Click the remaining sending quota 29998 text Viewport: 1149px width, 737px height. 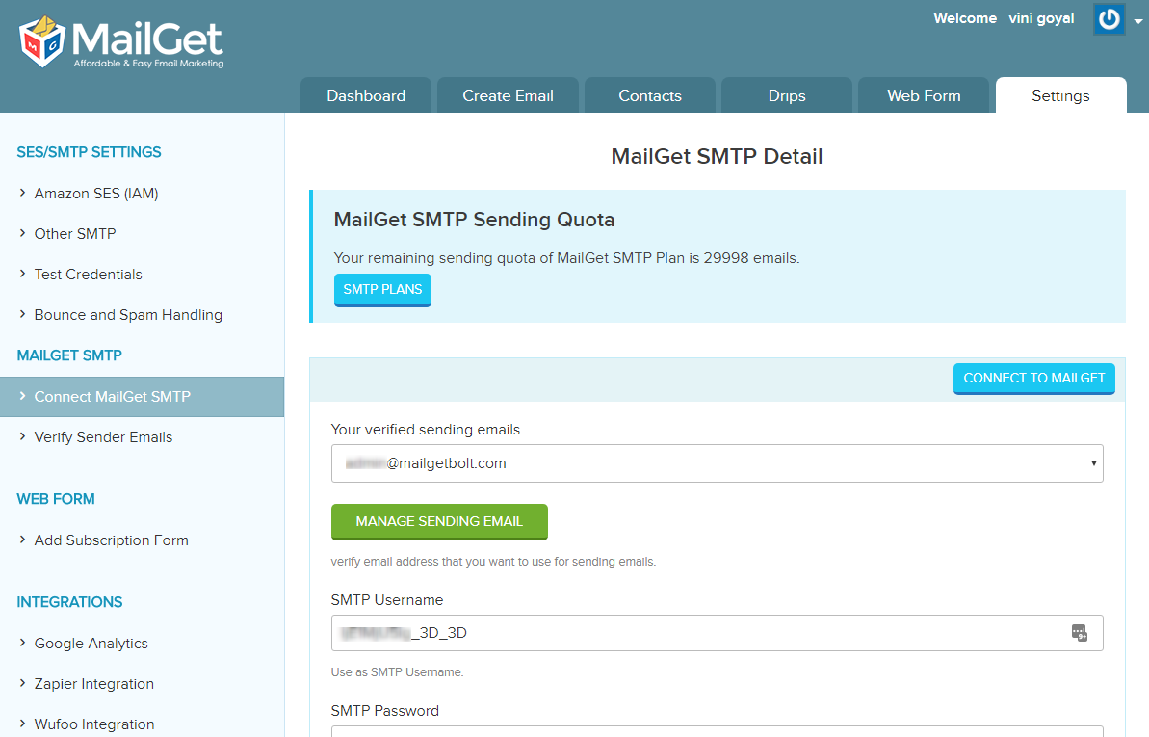(x=566, y=258)
